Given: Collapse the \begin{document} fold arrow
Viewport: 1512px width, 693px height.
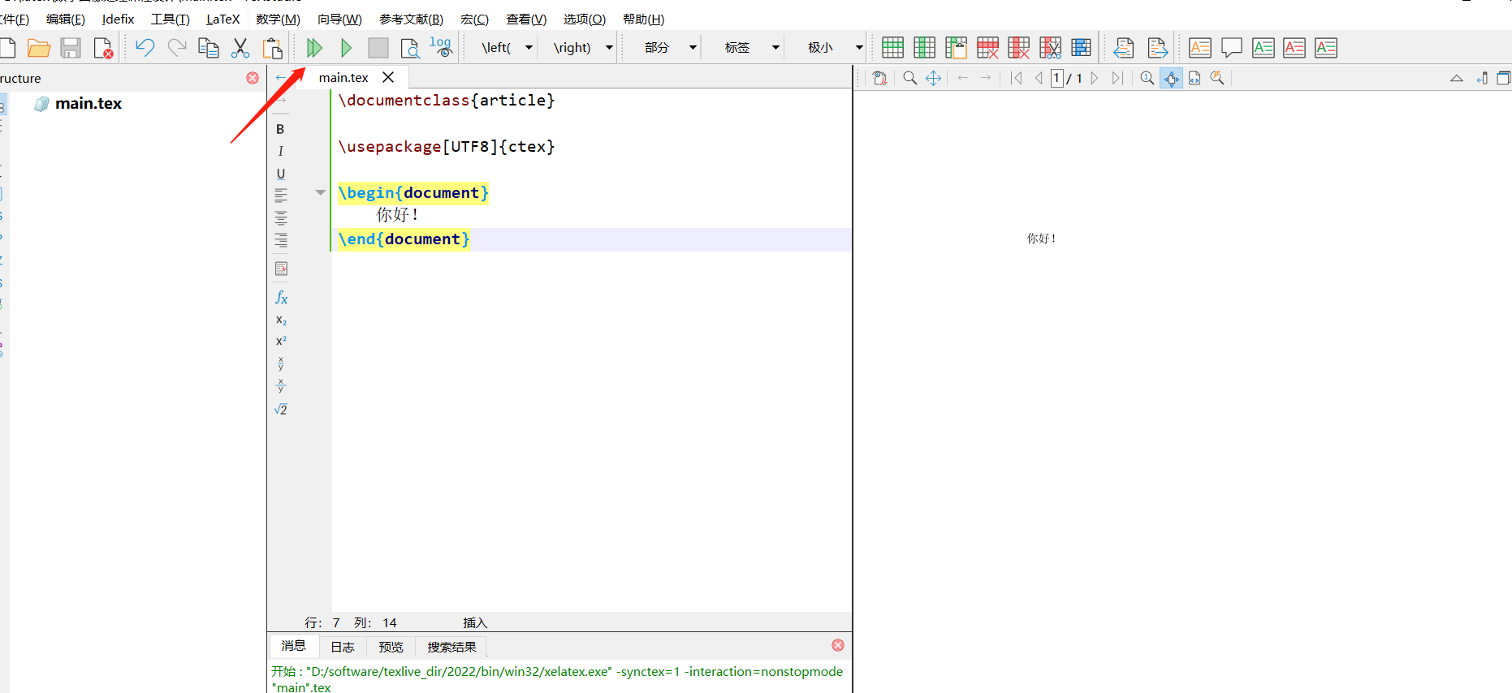Looking at the screenshot, I should (320, 192).
